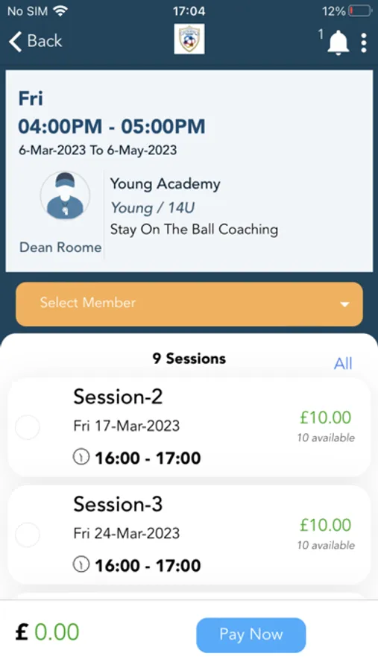
Task: Tap the 9 Sessions heading
Action: click(x=189, y=359)
